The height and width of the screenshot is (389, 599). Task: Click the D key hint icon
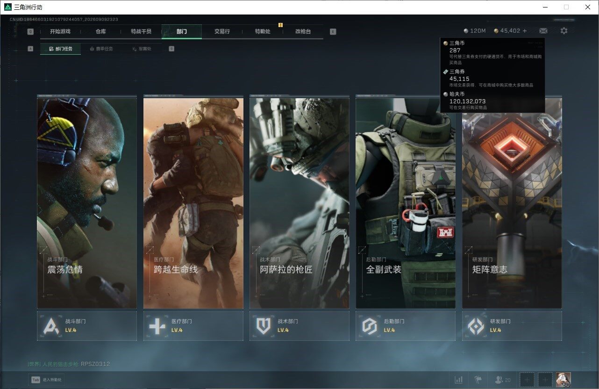point(171,49)
